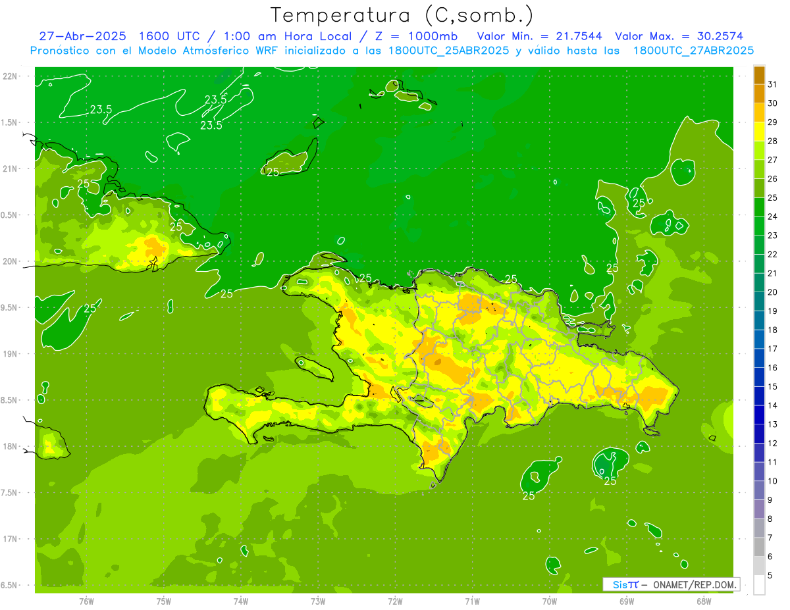The height and width of the screenshot is (610, 790).
Task: Click the colorbar value '31'
Action: 772,84
